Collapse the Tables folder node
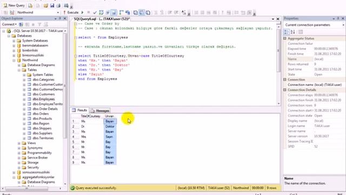This screenshot has height=195, width=346. click(x=19, y=70)
